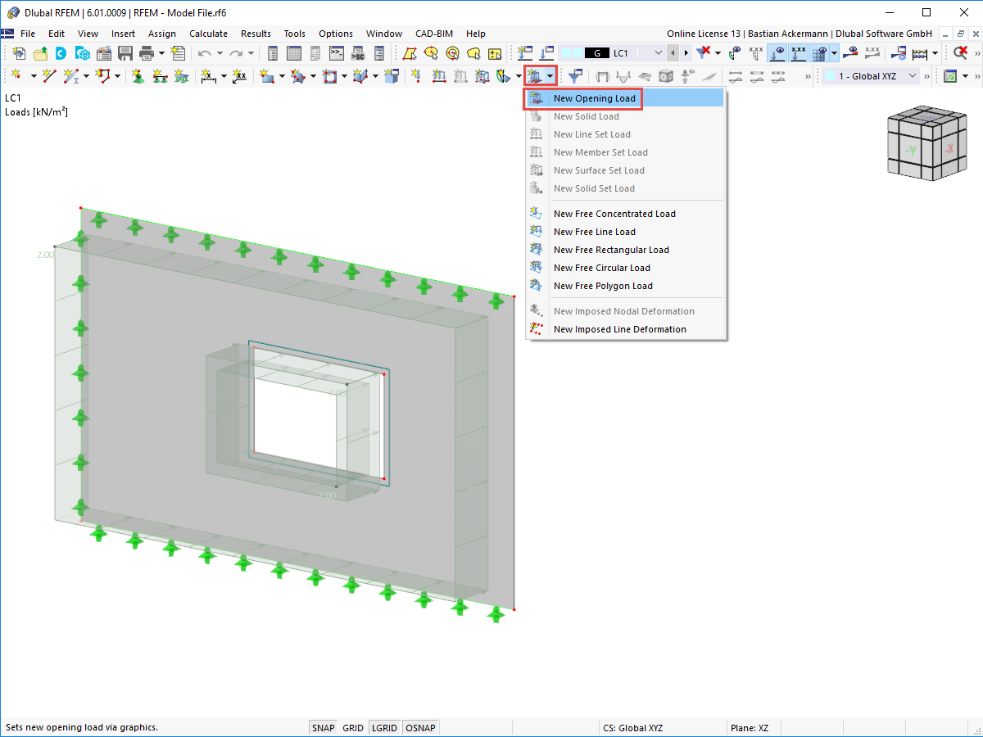Click the CS: Global XYZ status entry
Screen dimensions: 983x737
tap(632, 727)
